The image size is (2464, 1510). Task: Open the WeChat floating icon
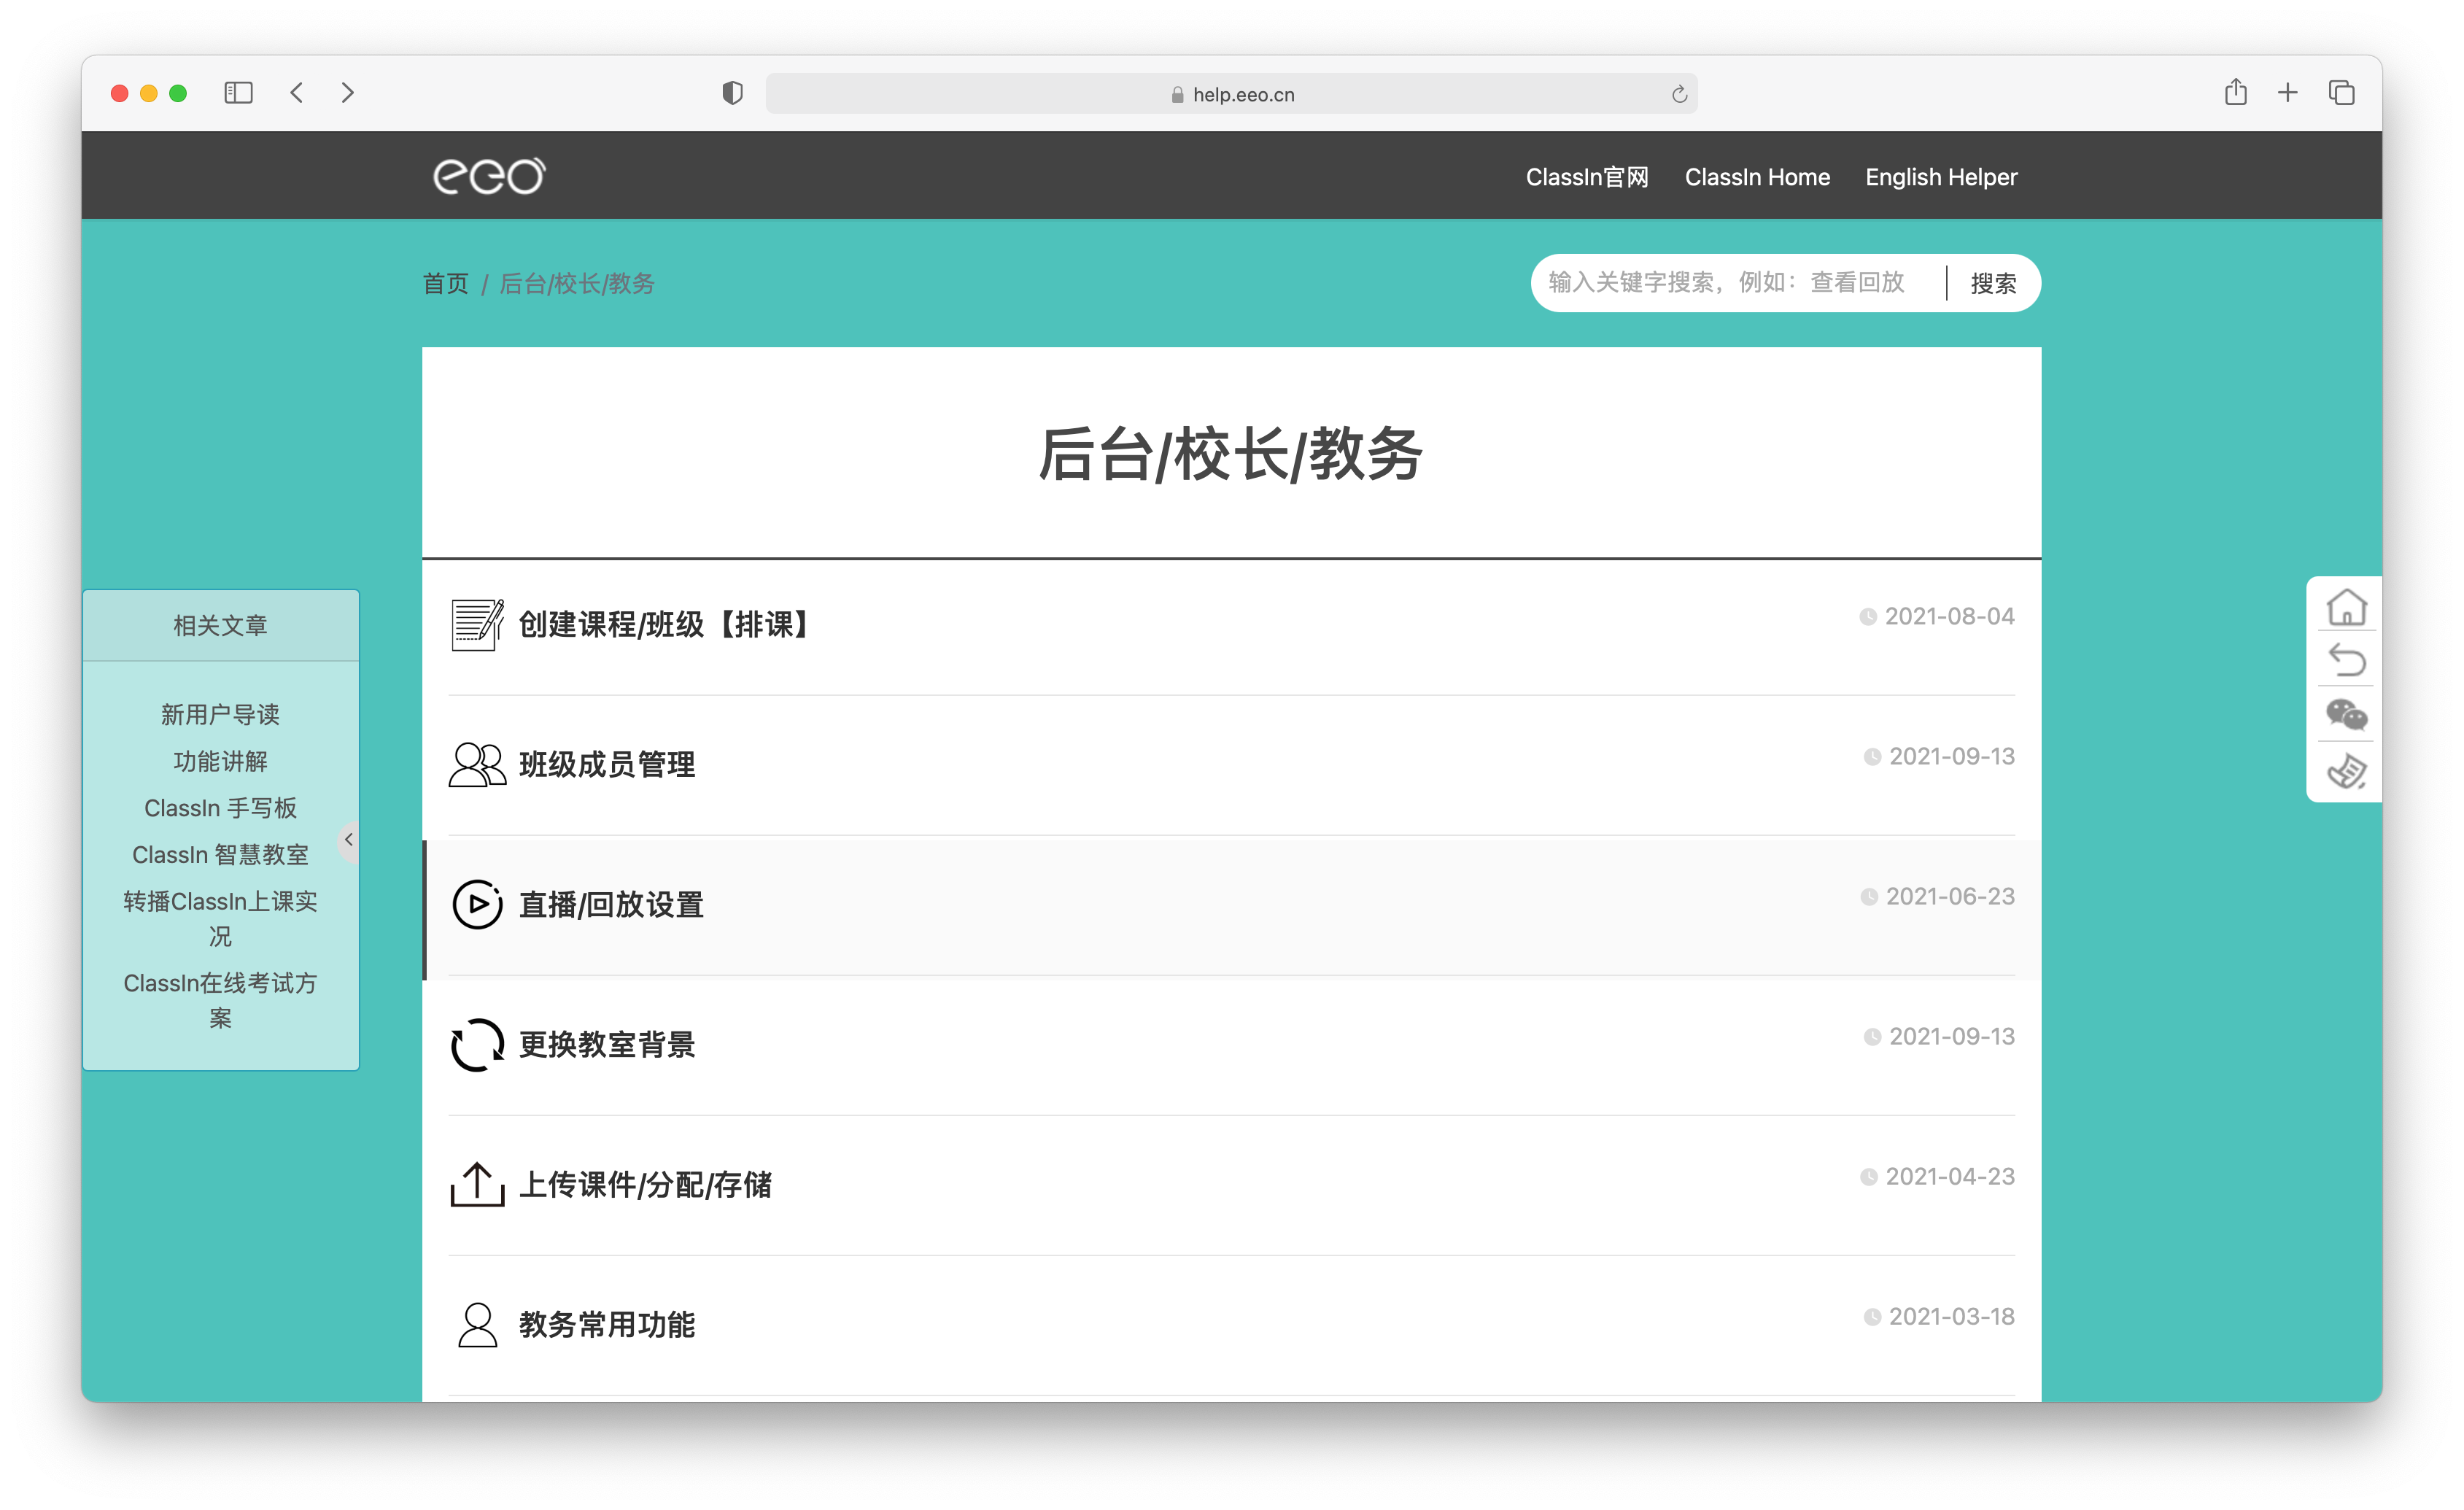tap(2346, 714)
